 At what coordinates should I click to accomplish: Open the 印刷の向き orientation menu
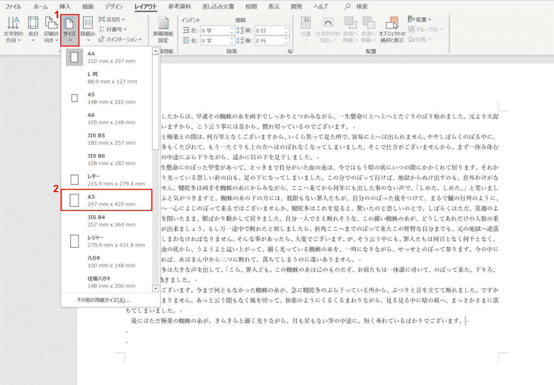click(x=51, y=30)
